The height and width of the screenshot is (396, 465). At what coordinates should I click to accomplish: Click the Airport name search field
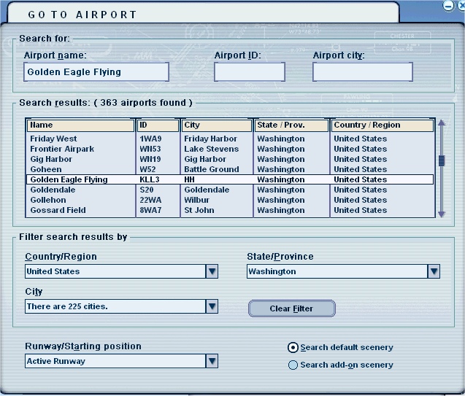point(96,71)
